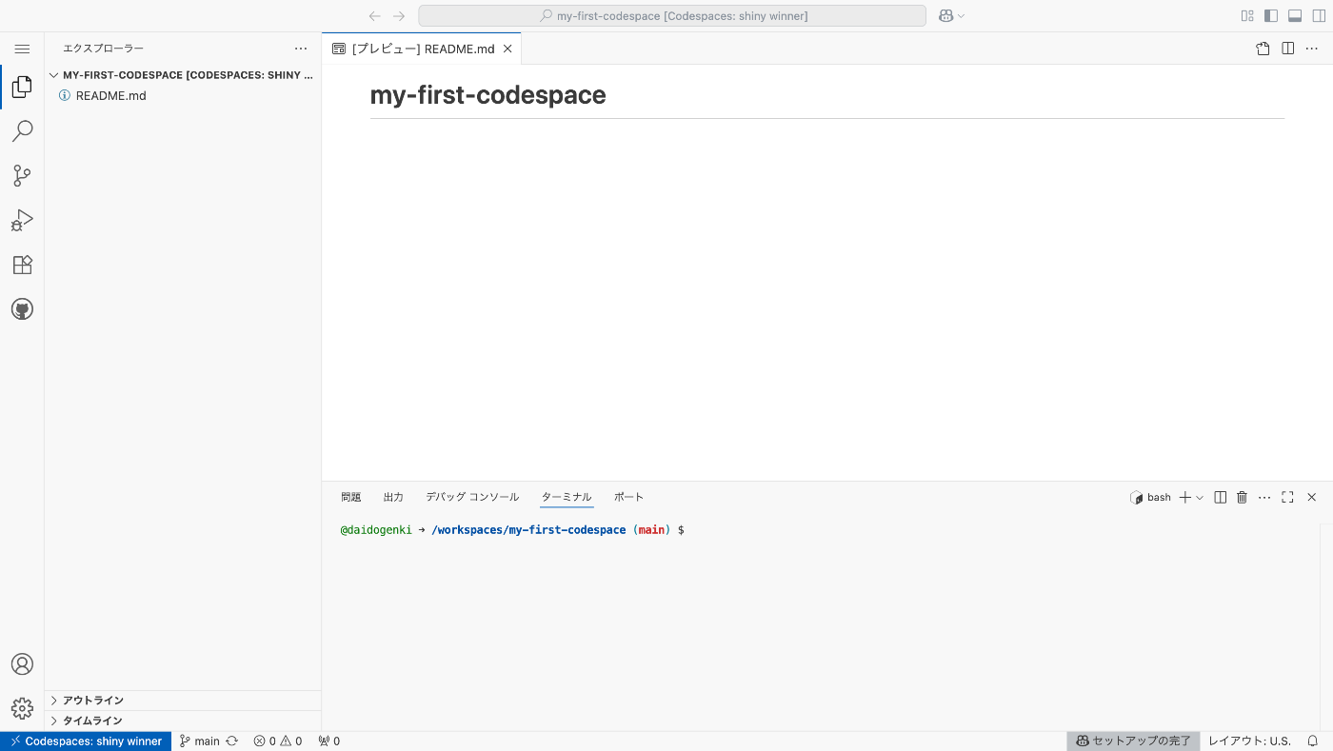Image resolution: width=1333 pixels, height=751 pixels.
Task: Open the Extensions view
Action: coord(22,266)
